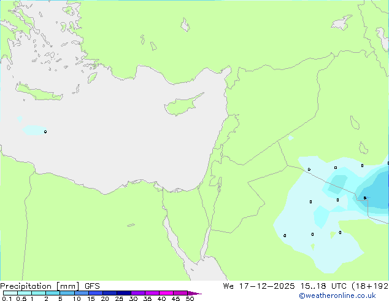Click the '0.5' legend value
Image resolution: width=389 pixels, height=301 pixels.
click(21, 299)
